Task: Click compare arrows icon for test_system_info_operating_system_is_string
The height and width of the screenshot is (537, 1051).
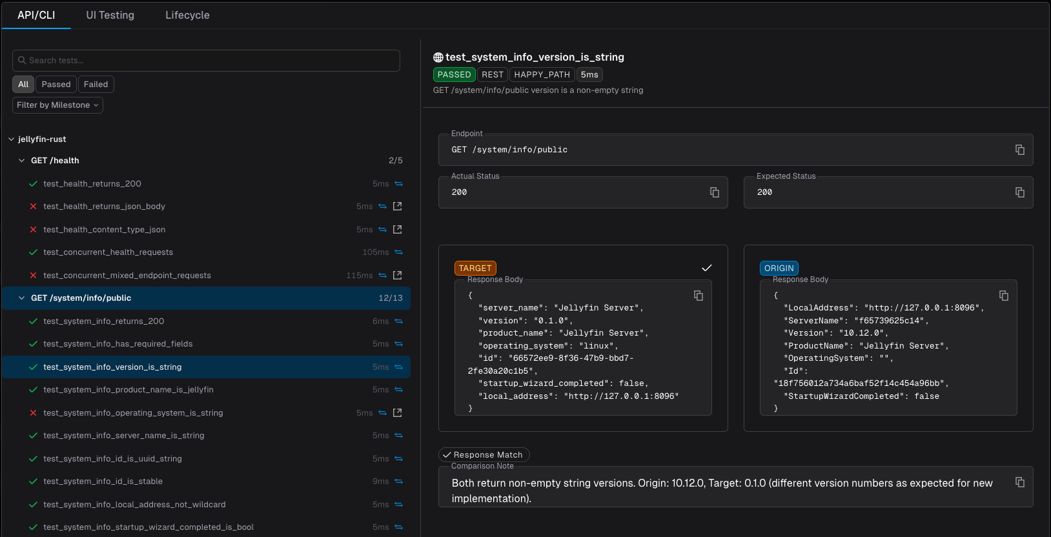Action: [x=382, y=413]
